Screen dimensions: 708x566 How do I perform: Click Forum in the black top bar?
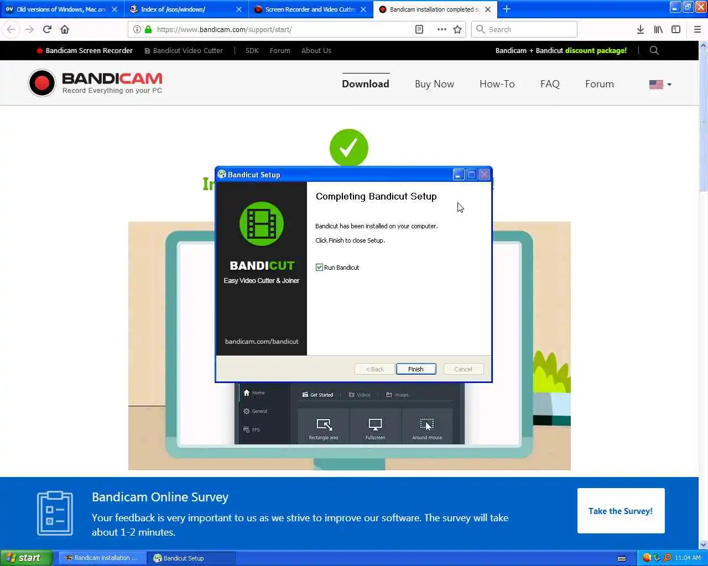280,50
